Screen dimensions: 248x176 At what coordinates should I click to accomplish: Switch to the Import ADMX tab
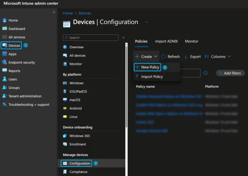coord(167,41)
